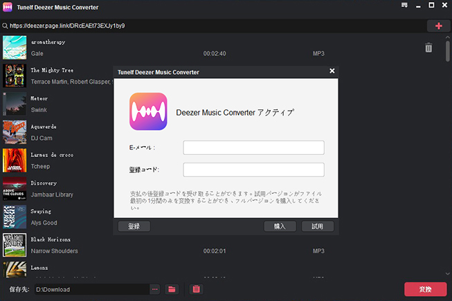The image size is (452, 301).
Task: Click the scrollbar up arrow
Action: (x=448, y=37)
